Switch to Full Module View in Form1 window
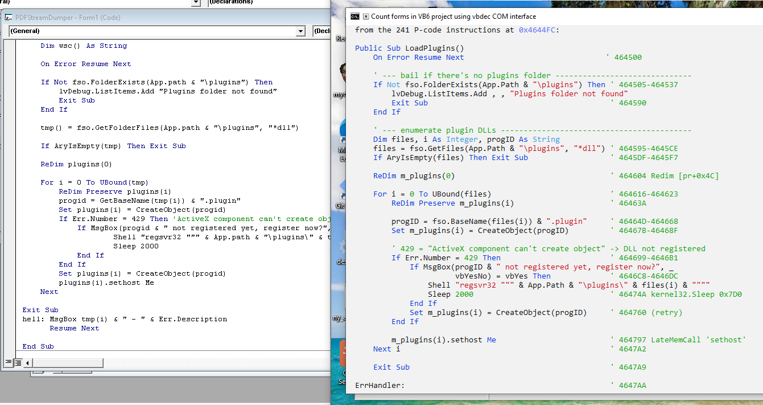Viewport: 763px width, 405px height. 18,362
